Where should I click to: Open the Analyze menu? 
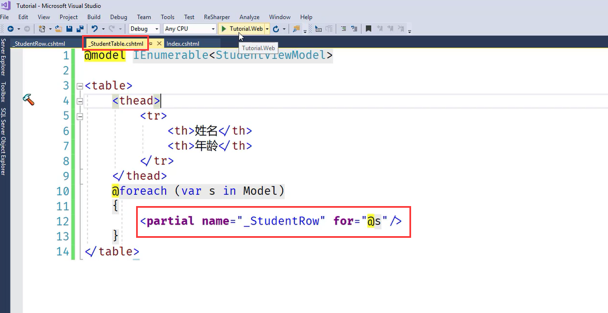pos(249,17)
